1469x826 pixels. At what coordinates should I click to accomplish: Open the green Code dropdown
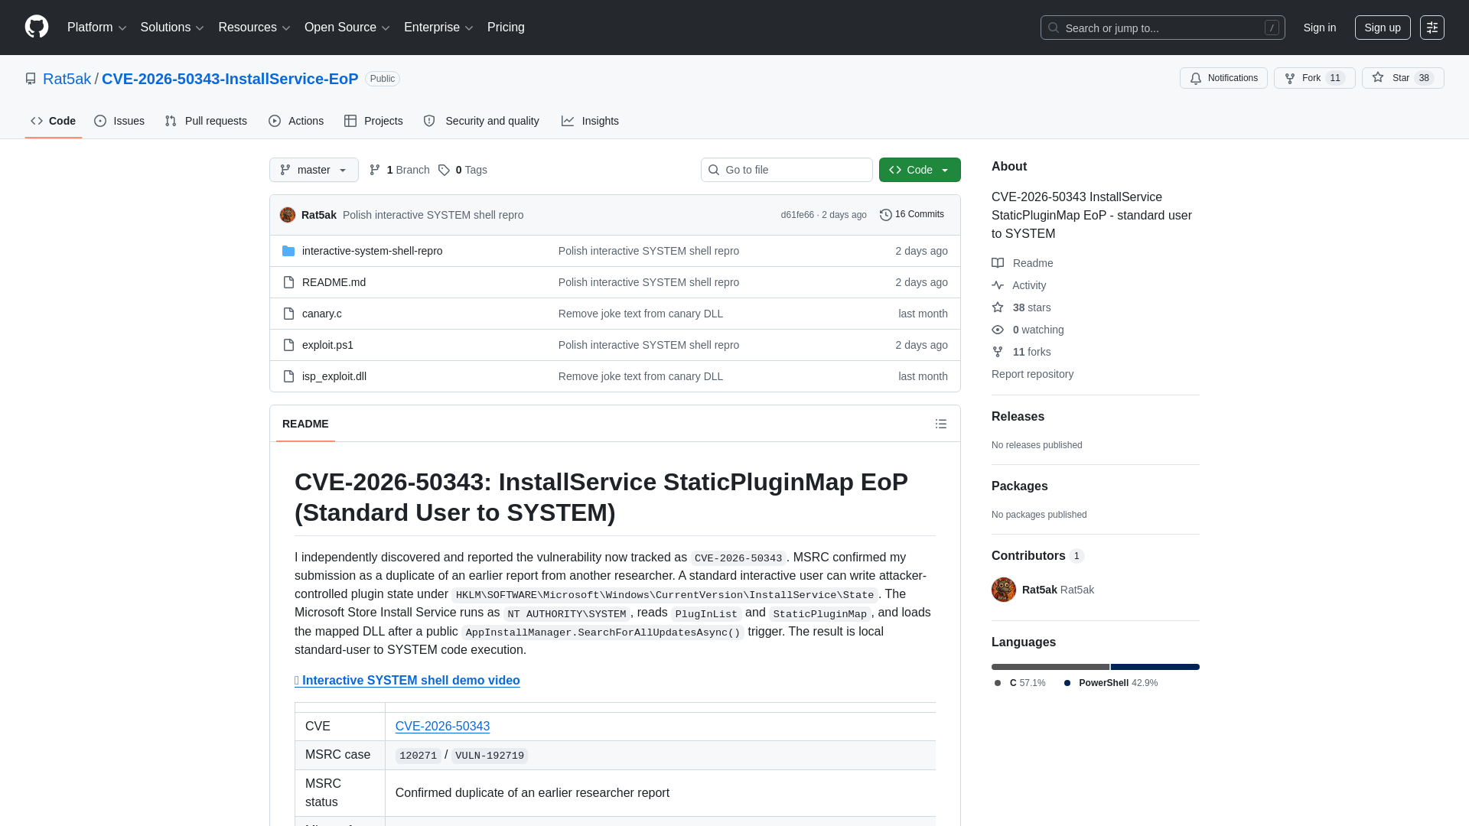tap(920, 170)
